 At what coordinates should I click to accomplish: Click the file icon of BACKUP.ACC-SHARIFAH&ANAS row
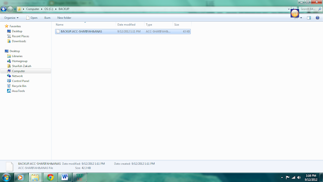[x=58, y=31]
